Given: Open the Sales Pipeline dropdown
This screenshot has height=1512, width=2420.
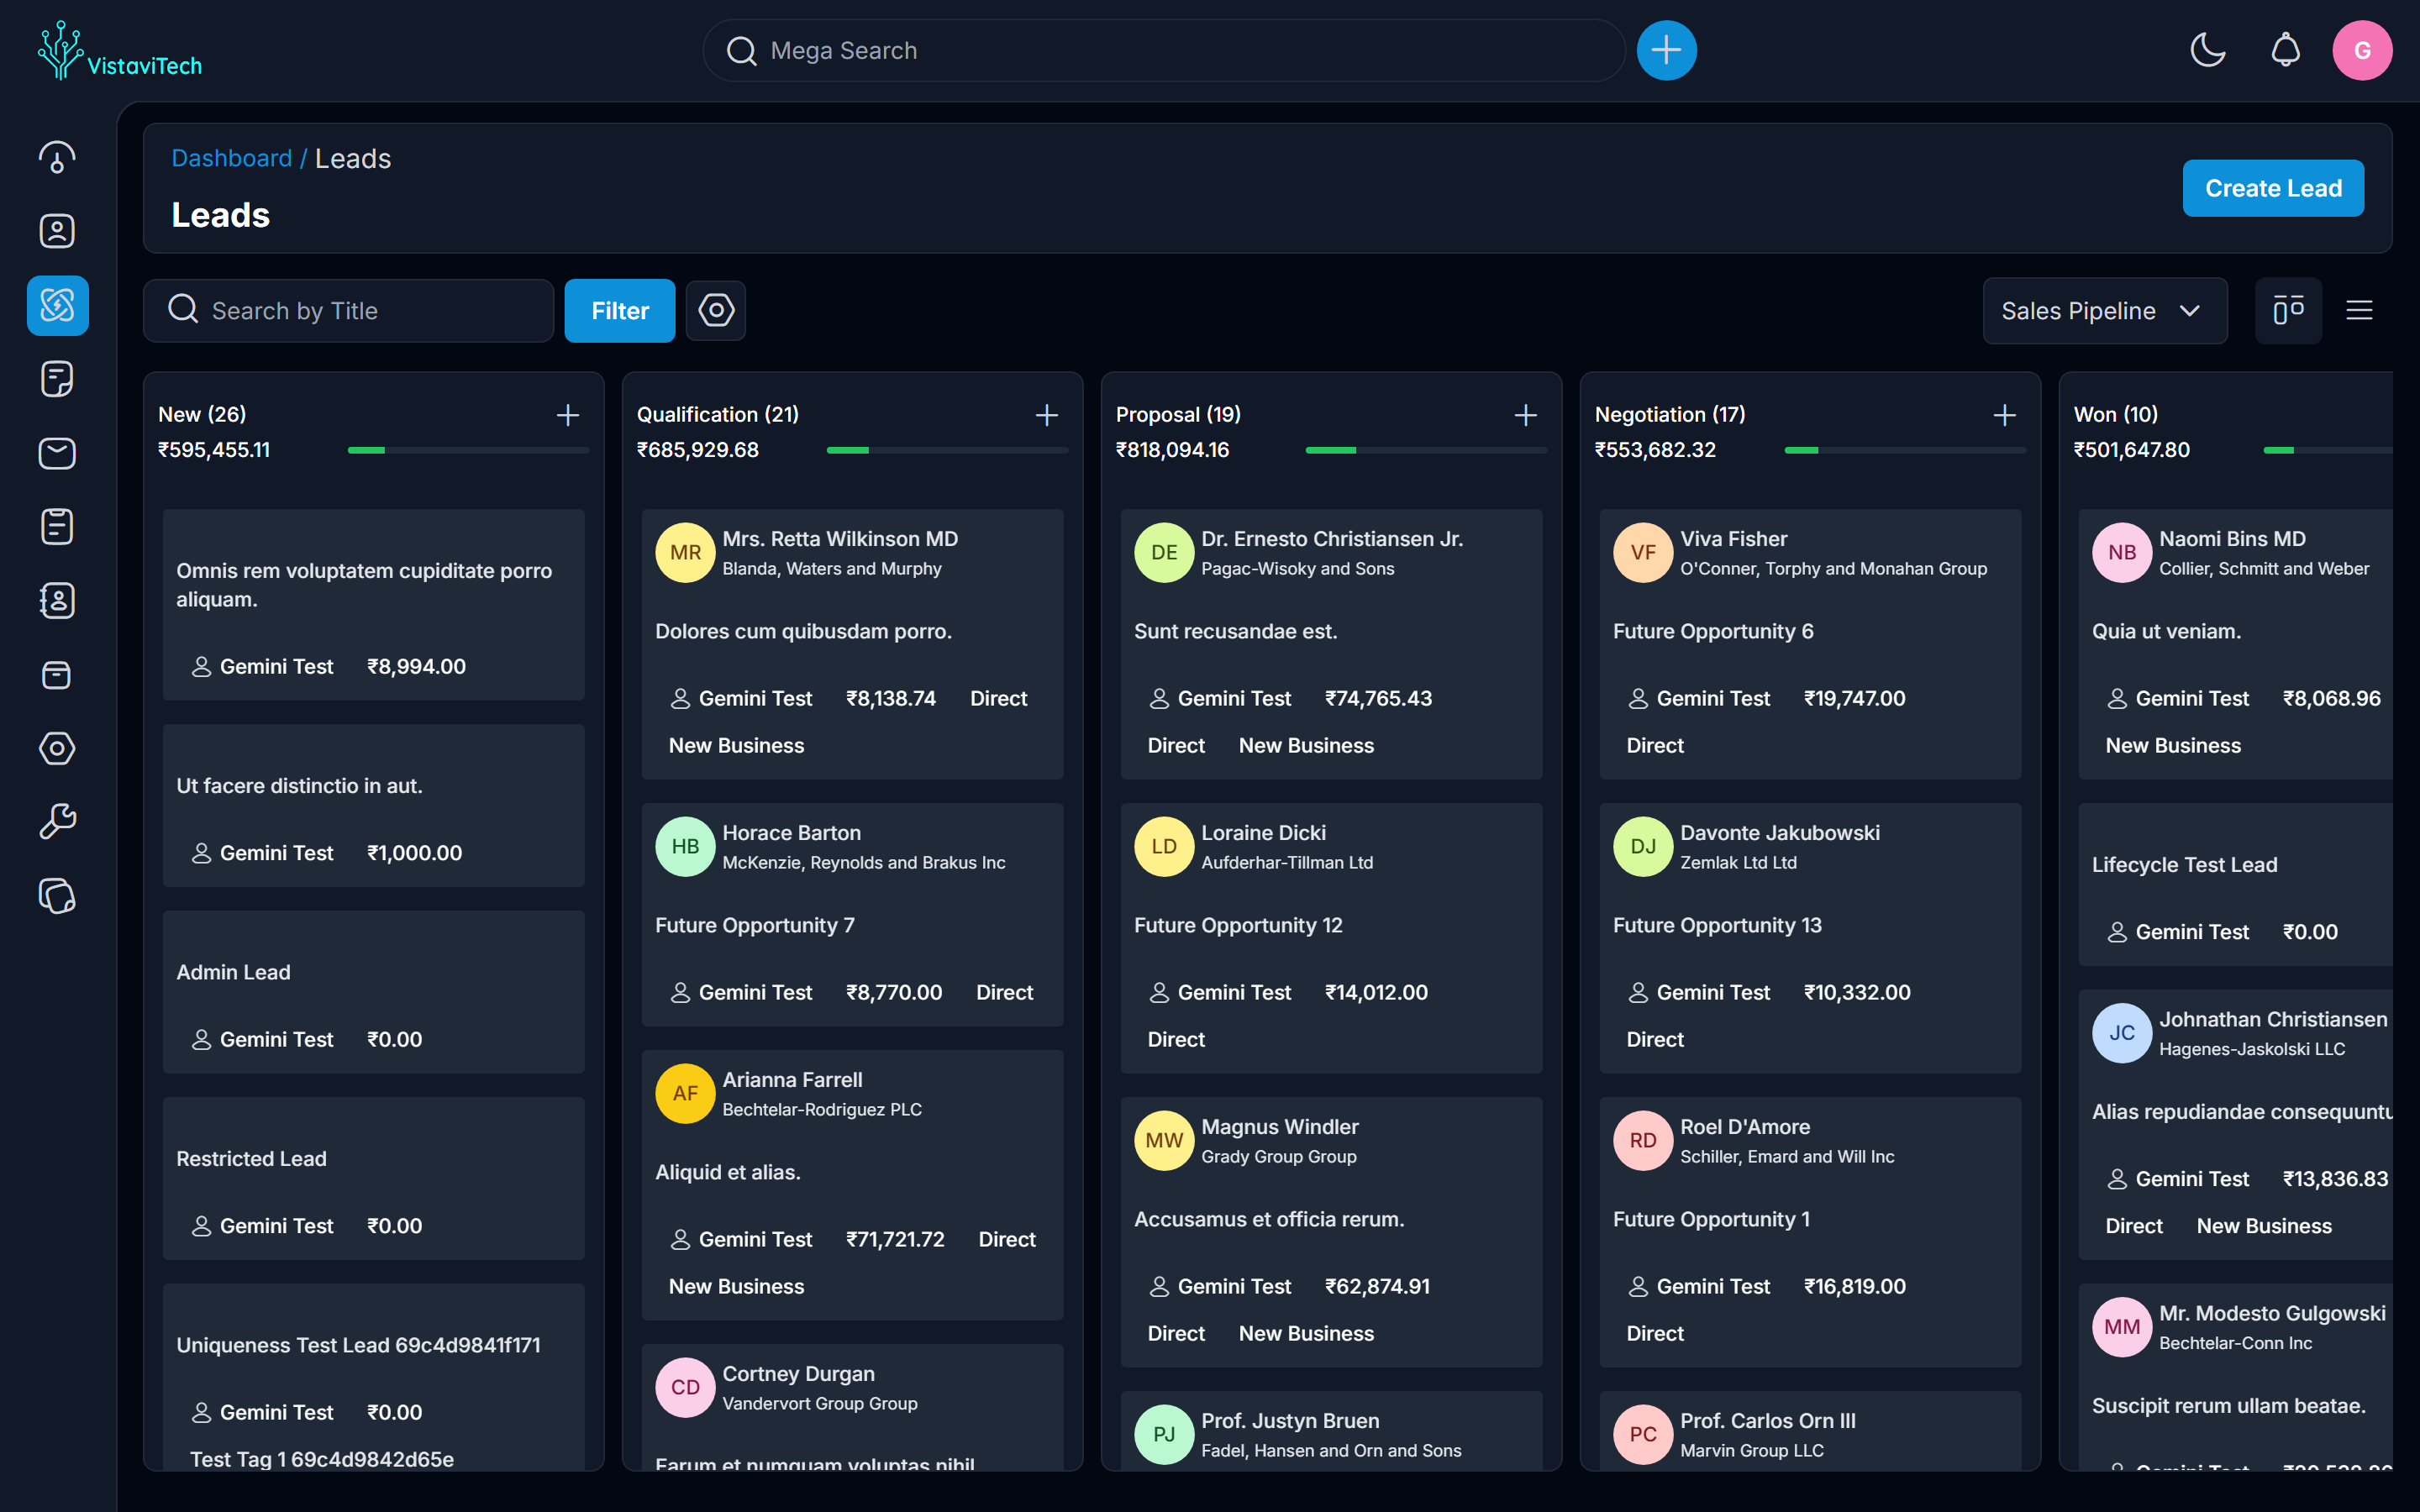Looking at the screenshot, I should click(2104, 310).
